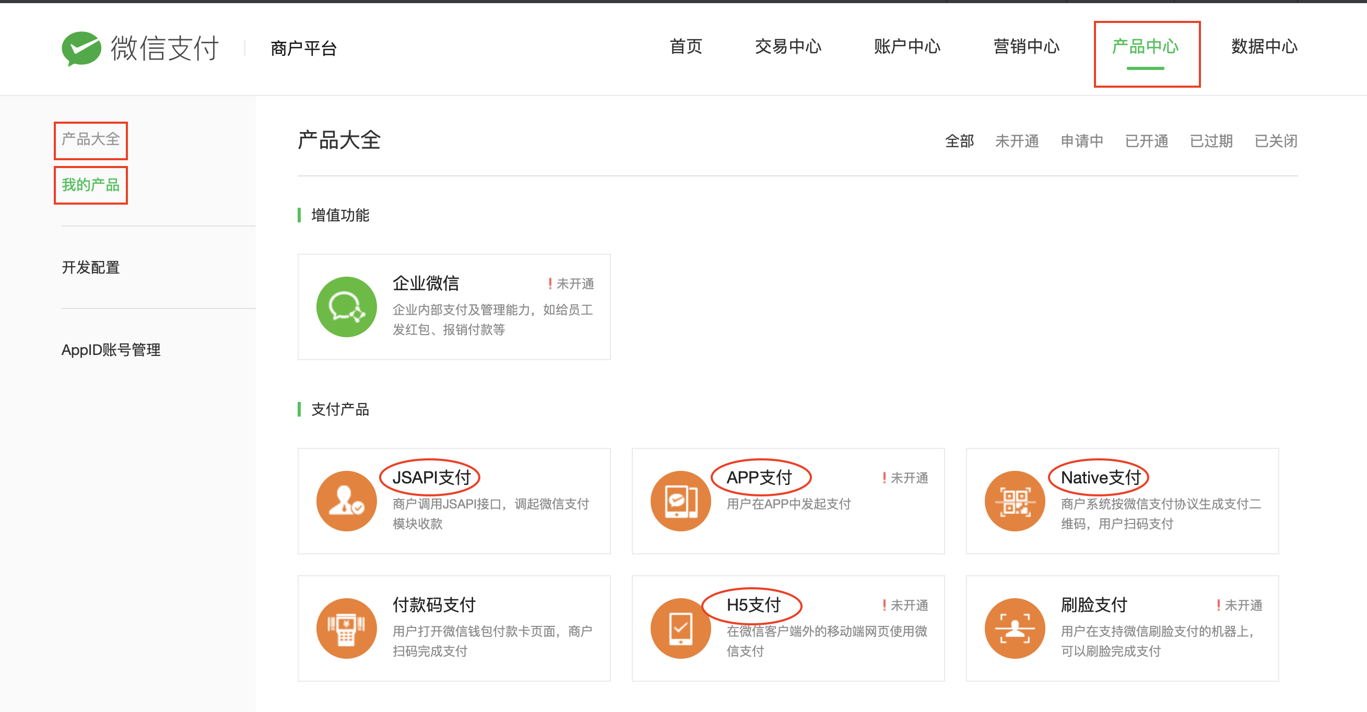
Task: Filter products by 全部
Action: [x=959, y=141]
